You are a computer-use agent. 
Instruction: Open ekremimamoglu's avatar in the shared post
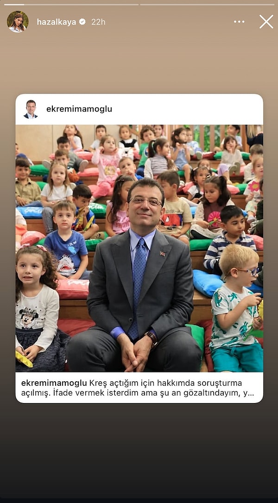(31, 109)
